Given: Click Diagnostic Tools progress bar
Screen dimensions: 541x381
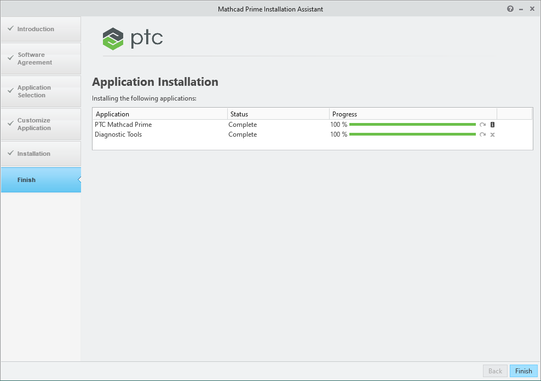Looking at the screenshot, I should pos(412,134).
